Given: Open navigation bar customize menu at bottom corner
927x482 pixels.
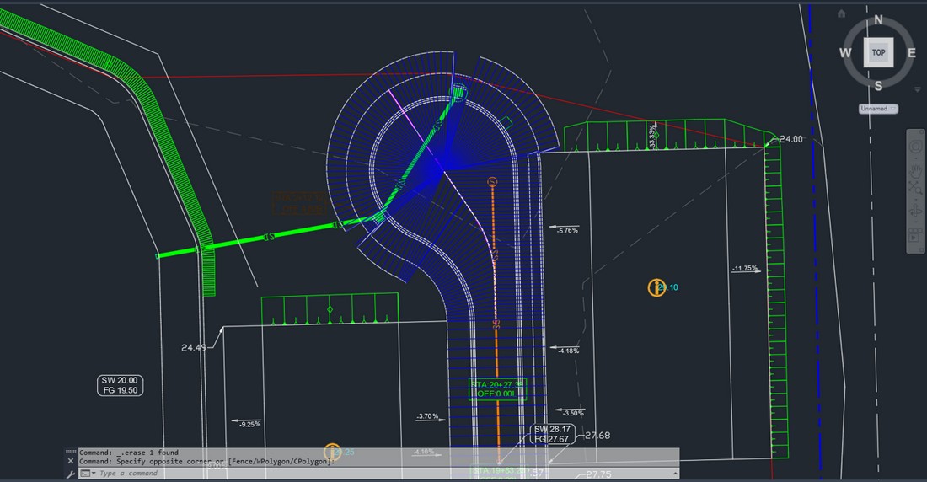Looking at the screenshot, I should (921, 250).
